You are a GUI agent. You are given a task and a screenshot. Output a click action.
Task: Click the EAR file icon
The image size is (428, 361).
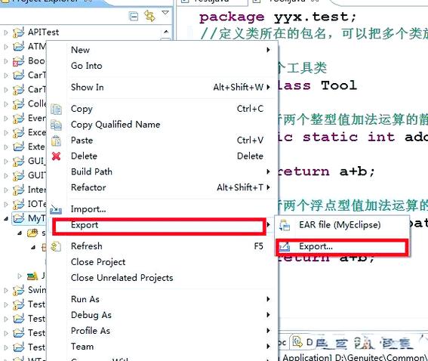285,225
